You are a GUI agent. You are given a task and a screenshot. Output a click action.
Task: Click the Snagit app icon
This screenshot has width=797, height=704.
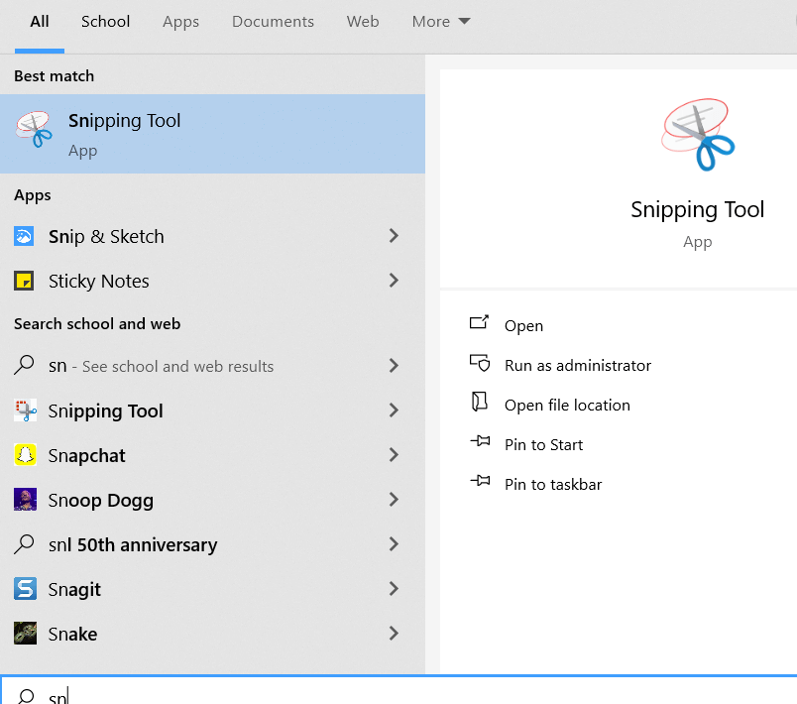point(27,589)
